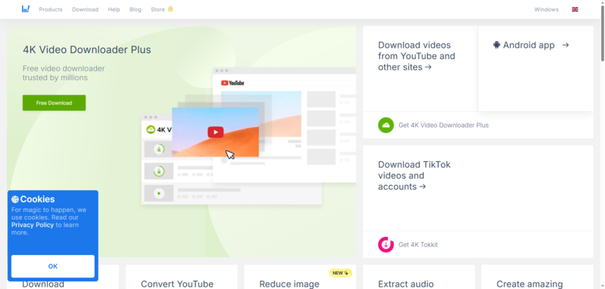
Task: Click the Android app arrow icon
Action: [x=566, y=45]
